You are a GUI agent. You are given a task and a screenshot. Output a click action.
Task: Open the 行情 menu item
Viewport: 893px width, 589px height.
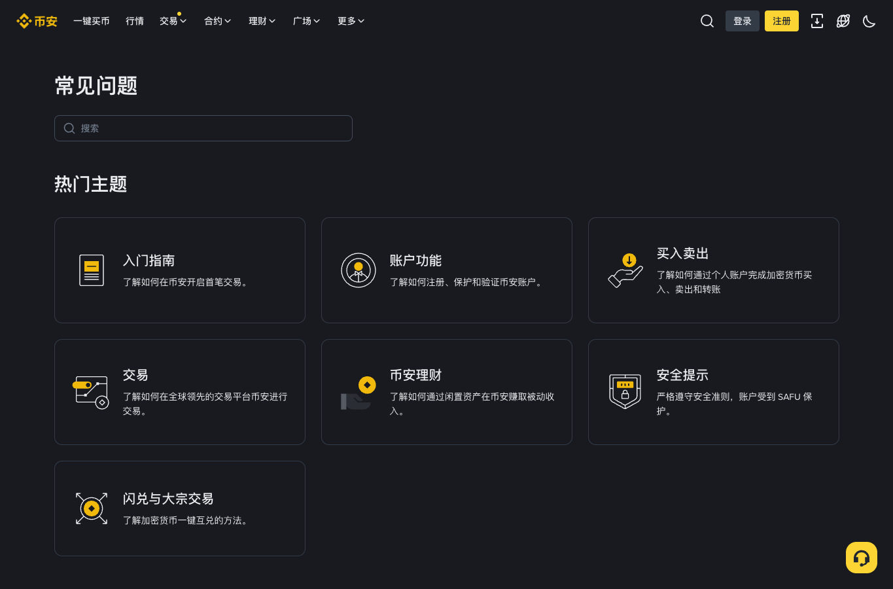click(x=135, y=21)
